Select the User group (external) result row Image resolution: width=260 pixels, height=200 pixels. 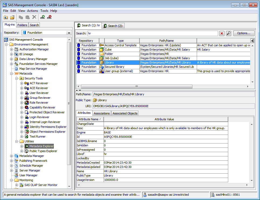163,71
